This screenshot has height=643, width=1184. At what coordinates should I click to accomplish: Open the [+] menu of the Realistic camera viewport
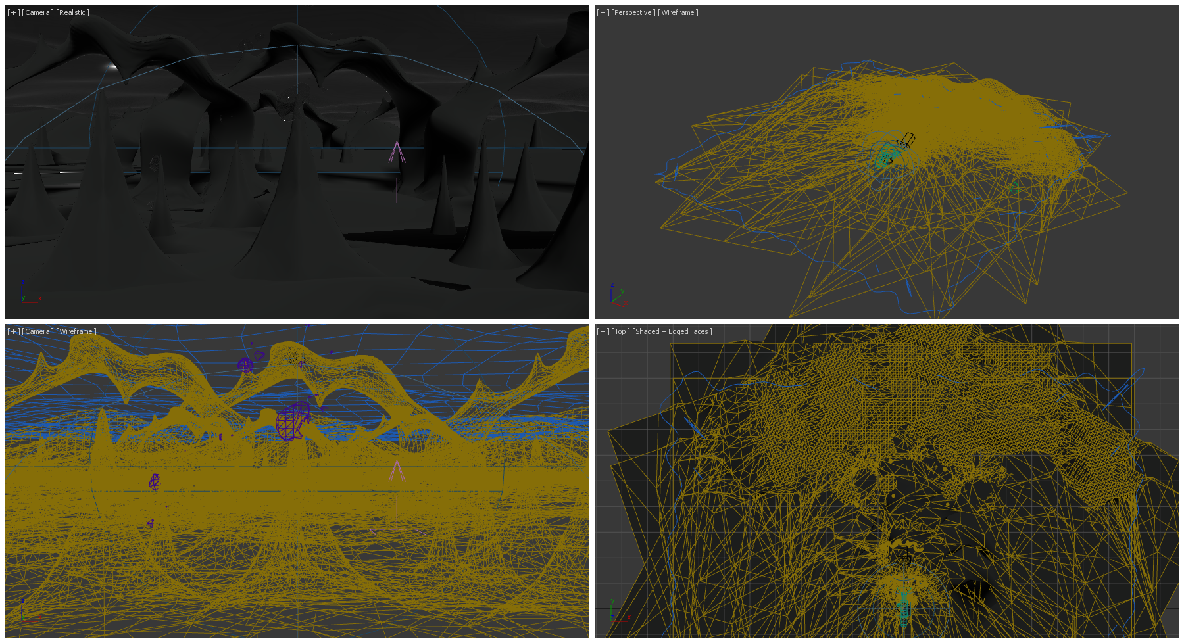point(13,12)
